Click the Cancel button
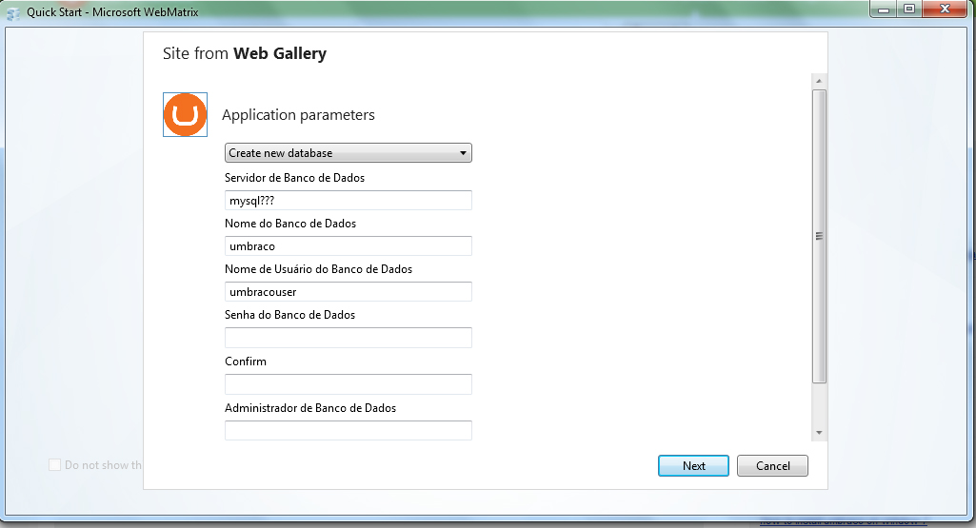Screen dimensions: 976x528 tap(772, 466)
